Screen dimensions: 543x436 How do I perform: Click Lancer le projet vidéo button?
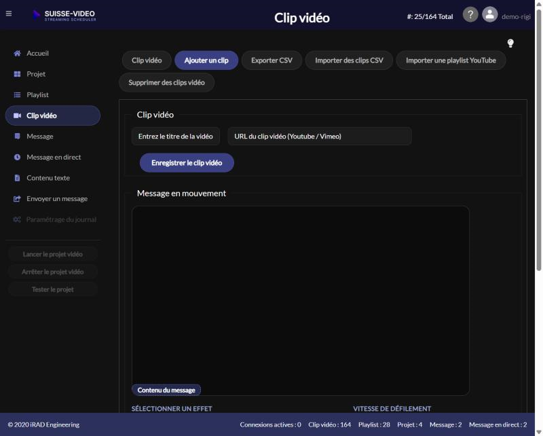click(x=53, y=254)
